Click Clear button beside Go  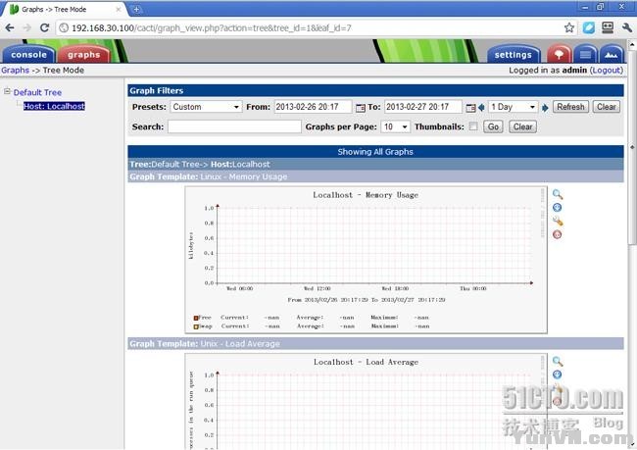click(x=523, y=126)
